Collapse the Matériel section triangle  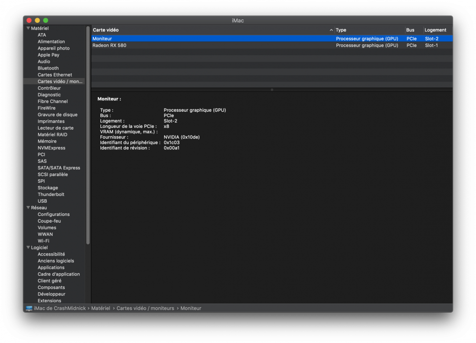(28, 28)
